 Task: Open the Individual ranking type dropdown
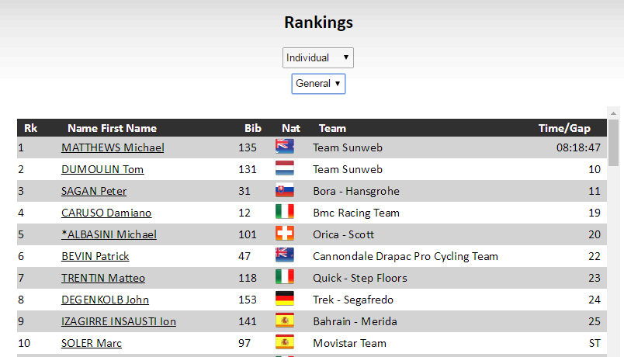point(318,57)
